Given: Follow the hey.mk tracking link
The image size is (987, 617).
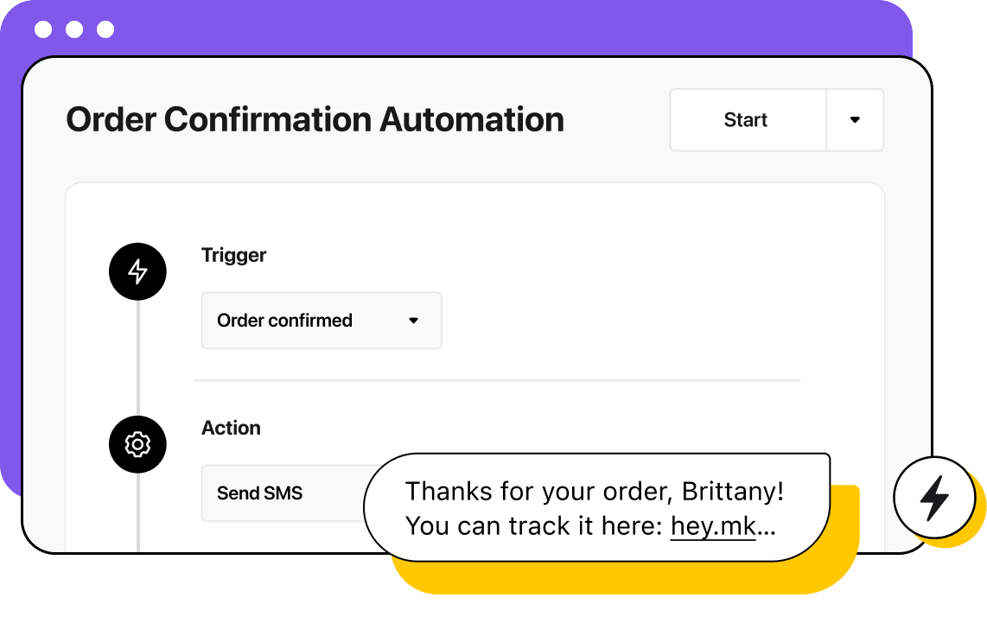Looking at the screenshot, I should coord(713,525).
